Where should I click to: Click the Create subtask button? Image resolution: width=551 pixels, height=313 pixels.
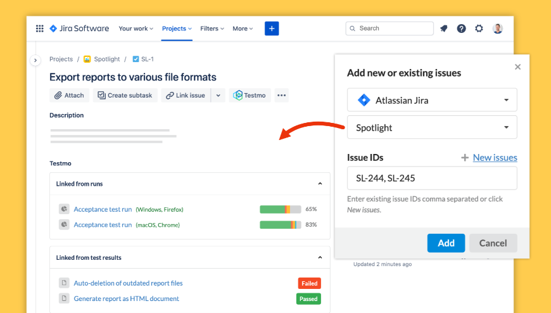125,95
